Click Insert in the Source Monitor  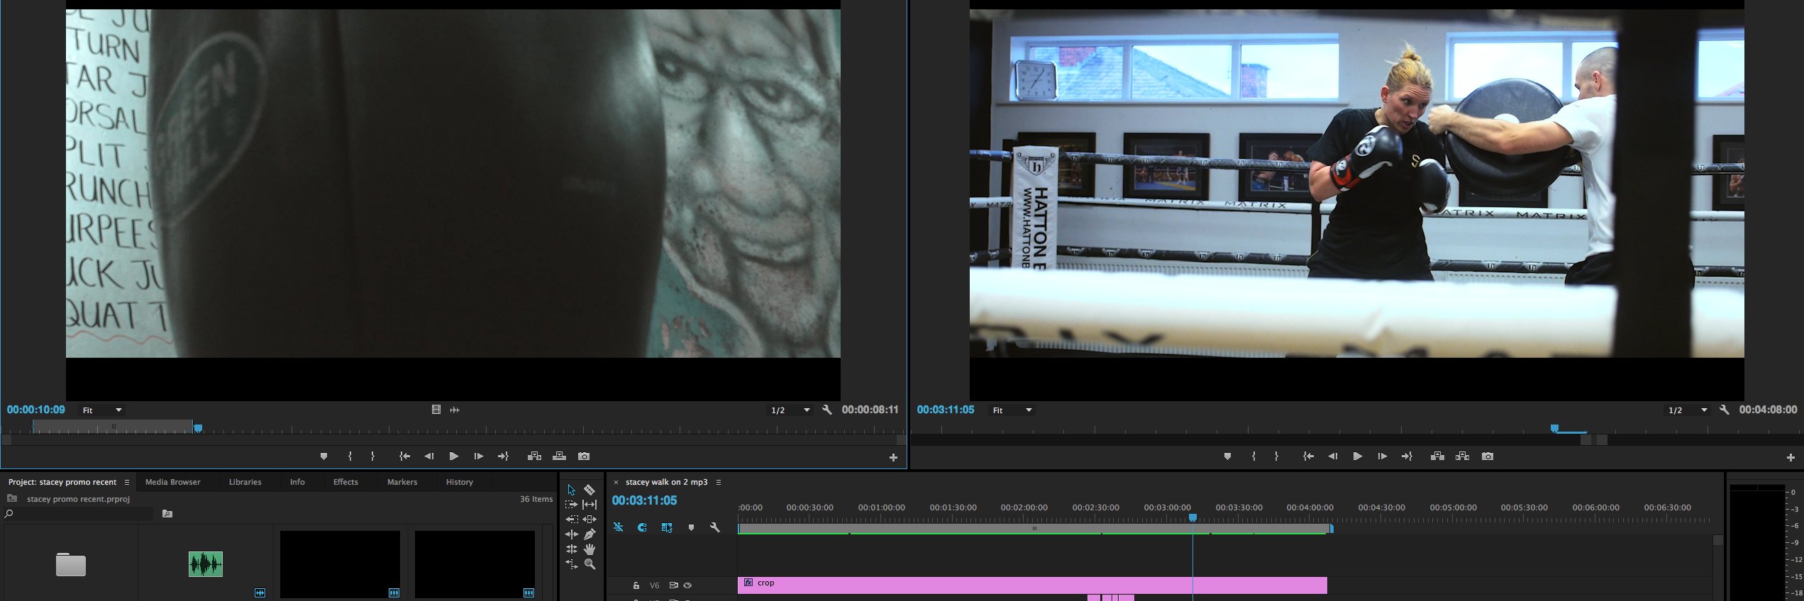535,456
